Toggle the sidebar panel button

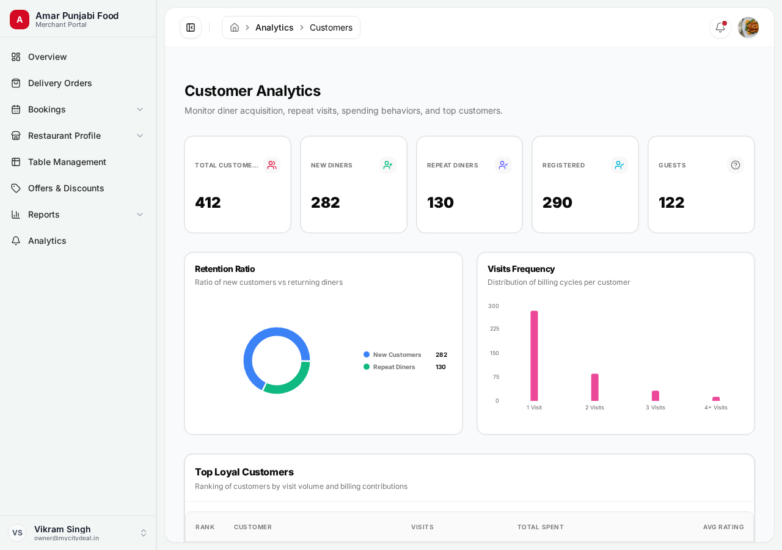tap(191, 28)
